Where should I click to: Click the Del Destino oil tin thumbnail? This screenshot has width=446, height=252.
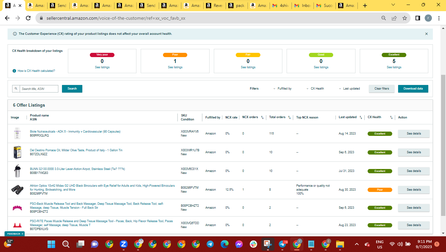17,152
